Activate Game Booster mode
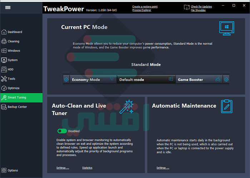The image size is (250, 178). tap(199, 79)
